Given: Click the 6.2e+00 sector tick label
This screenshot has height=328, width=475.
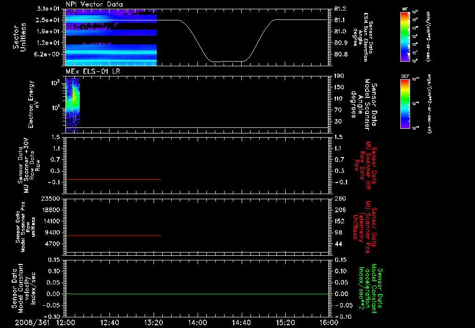Looking at the screenshot, I should coord(48,54).
